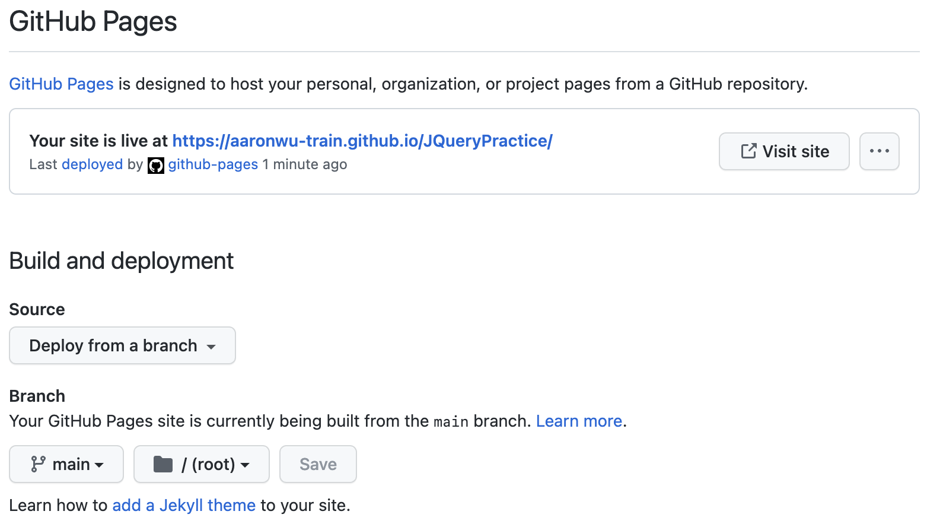
Task: Open the GitHub Pages documentation link
Action: coord(61,84)
